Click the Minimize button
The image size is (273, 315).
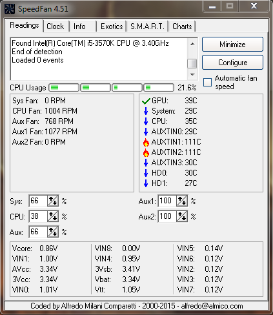coord(232,45)
